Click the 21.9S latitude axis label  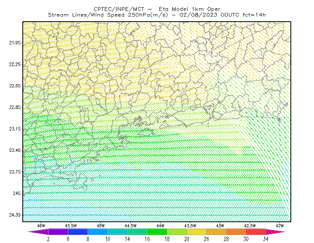(15, 42)
